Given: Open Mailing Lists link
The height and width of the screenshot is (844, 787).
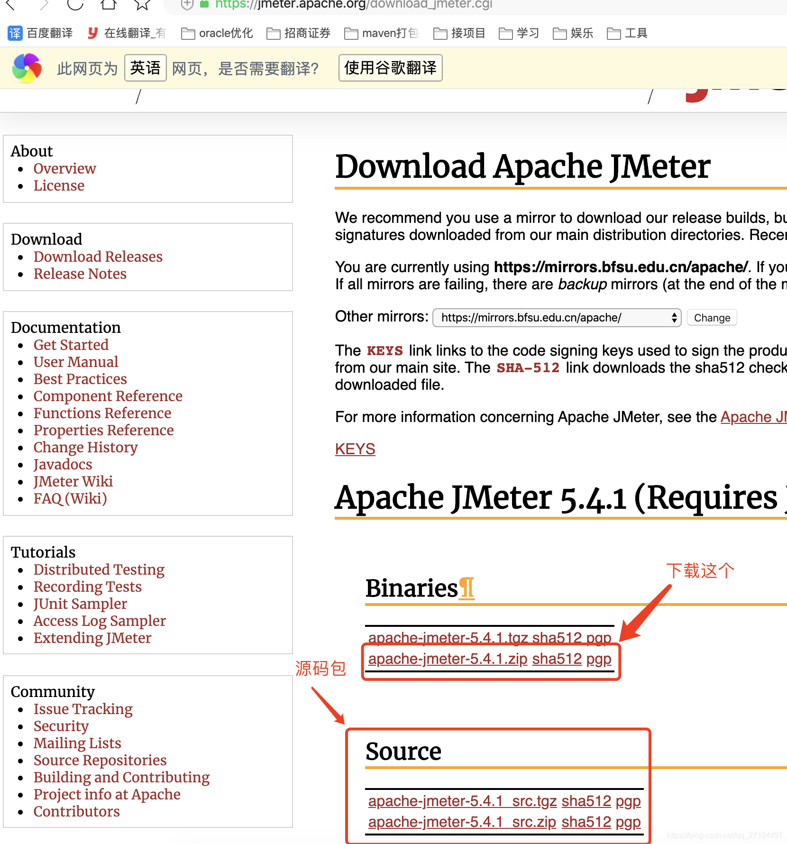Looking at the screenshot, I should click(x=78, y=743).
